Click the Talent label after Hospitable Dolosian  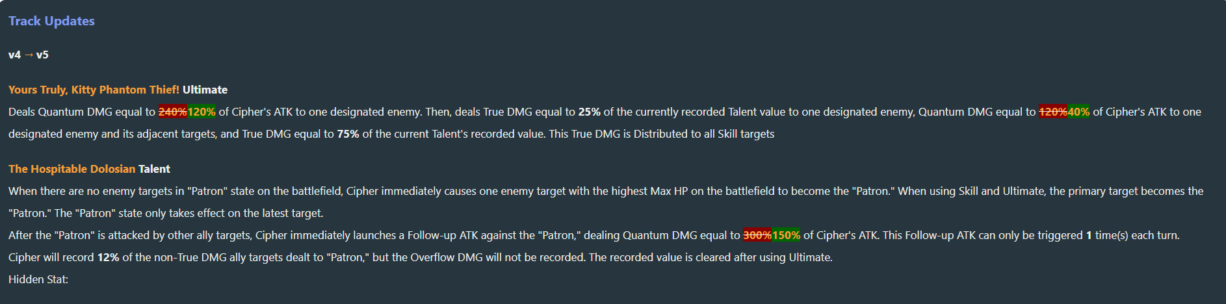[x=154, y=169]
